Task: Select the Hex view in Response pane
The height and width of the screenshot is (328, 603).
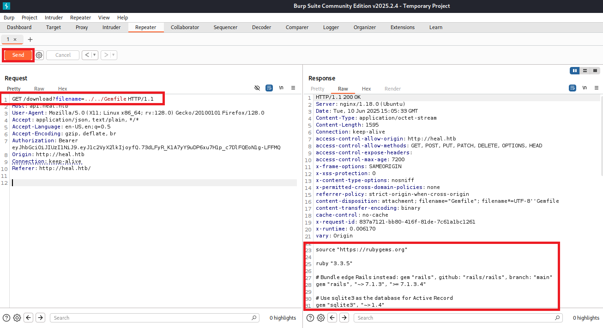Action: pos(366,89)
